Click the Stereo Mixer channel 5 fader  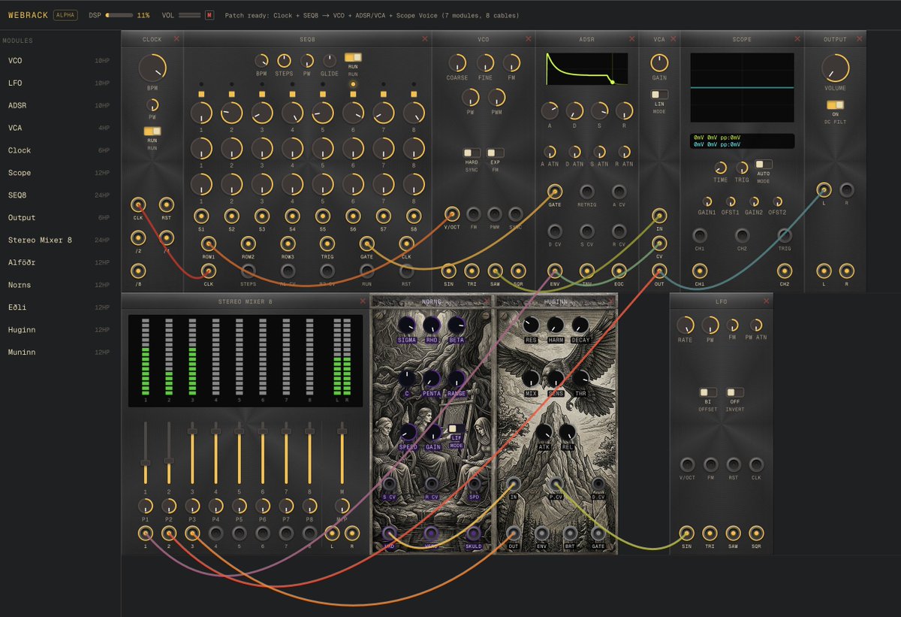pyautogui.click(x=239, y=452)
